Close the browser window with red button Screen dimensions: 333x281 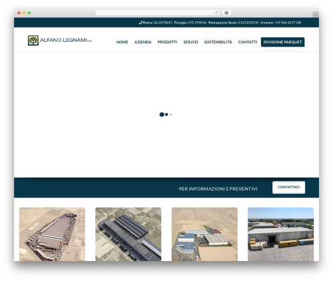coord(19,13)
